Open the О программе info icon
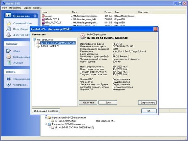This screenshot has width=188, height=141. pyautogui.click(x=8, y=85)
